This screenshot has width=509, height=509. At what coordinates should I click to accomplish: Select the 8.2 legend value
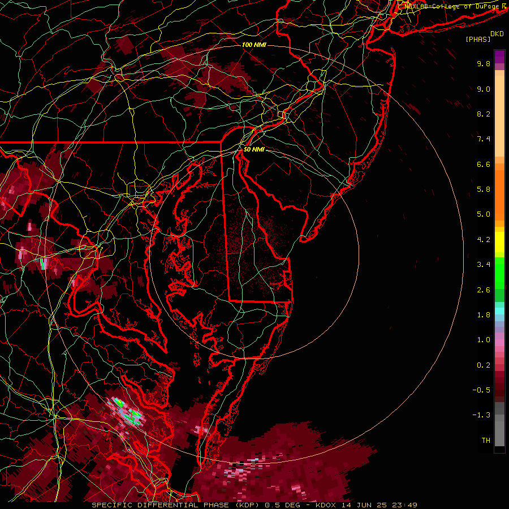(484, 114)
